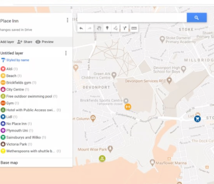Click the indigo No Place Inn home icon

[3, 123]
